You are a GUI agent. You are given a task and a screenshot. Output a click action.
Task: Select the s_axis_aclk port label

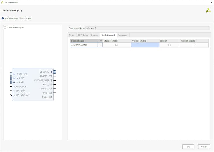click(20, 86)
